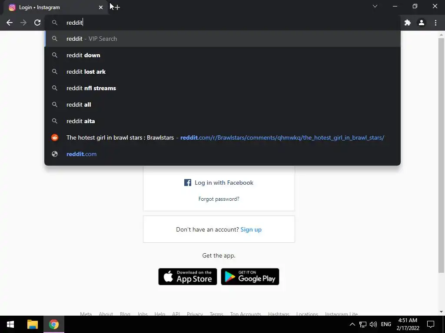This screenshot has height=333, width=445.
Task: Click the magnifier icon beside reddit lost ark
Action: click(55, 72)
